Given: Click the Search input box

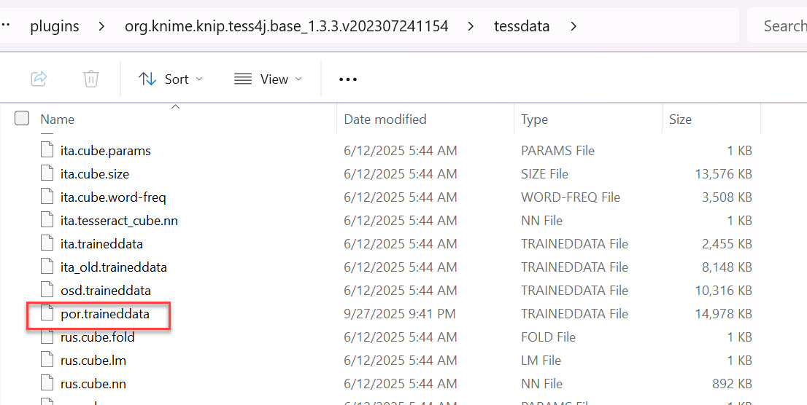Looking at the screenshot, I should tap(781, 27).
